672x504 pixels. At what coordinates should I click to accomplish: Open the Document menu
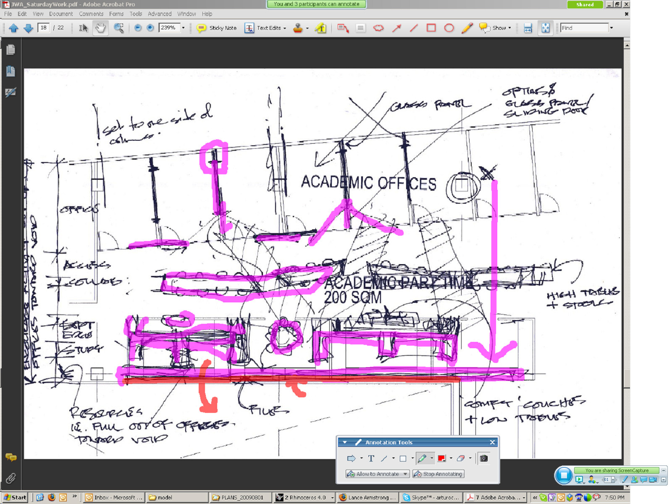pyautogui.click(x=61, y=14)
